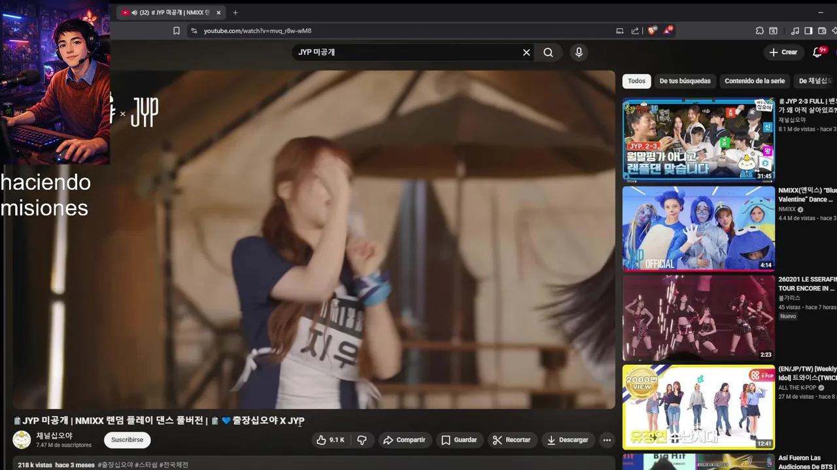837x470 pixels.
Task: Open the Brave wallet icon in toolbar
Action: click(x=822, y=31)
